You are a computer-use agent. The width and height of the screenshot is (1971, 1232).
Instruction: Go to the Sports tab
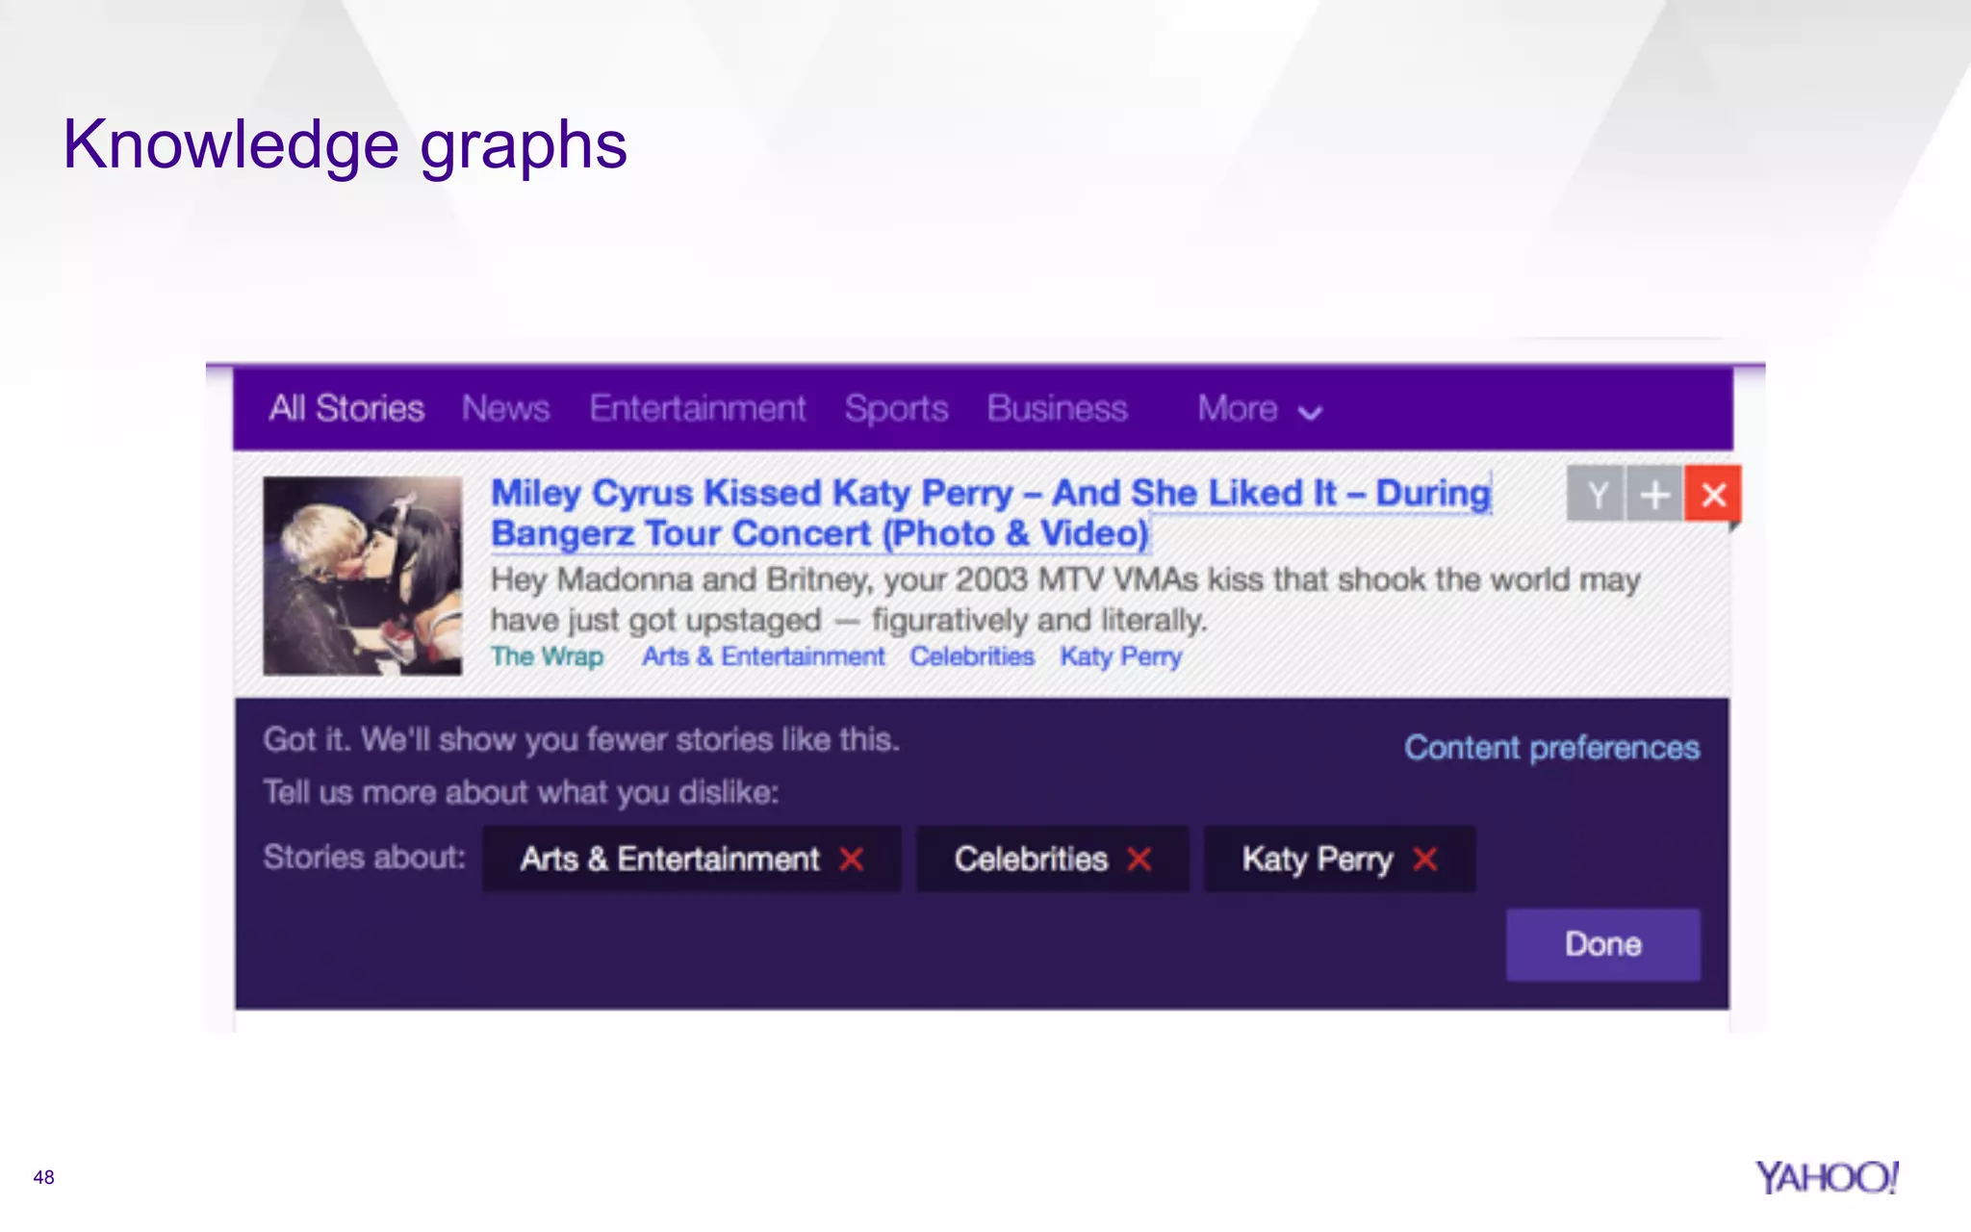pyautogui.click(x=896, y=409)
